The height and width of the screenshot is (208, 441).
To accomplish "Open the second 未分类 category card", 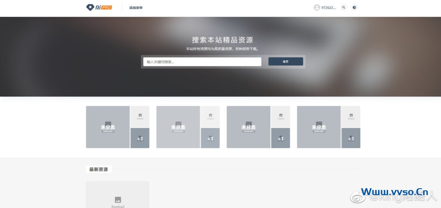I will (178, 127).
